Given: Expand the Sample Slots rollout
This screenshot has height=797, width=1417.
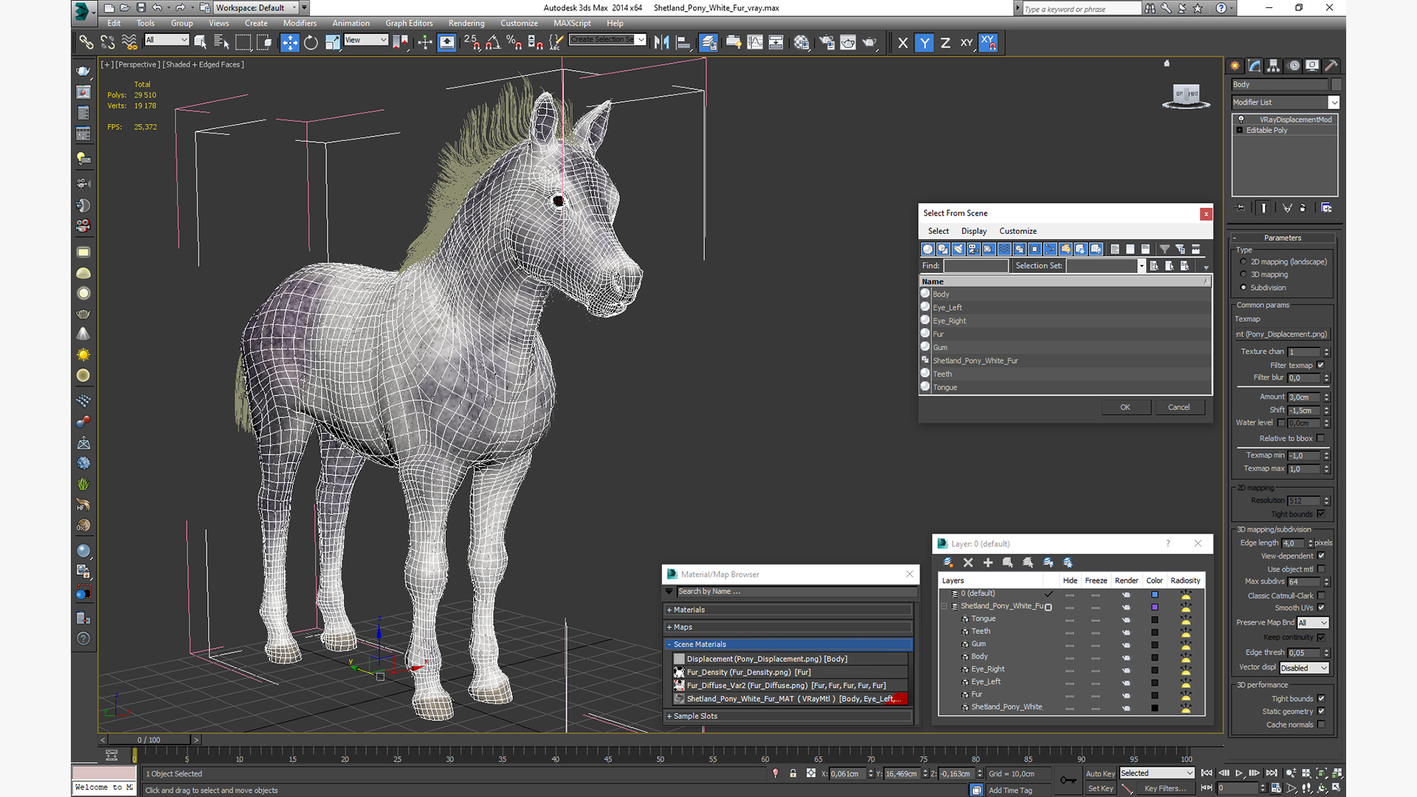Looking at the screenshot, I should click(788, 716).
